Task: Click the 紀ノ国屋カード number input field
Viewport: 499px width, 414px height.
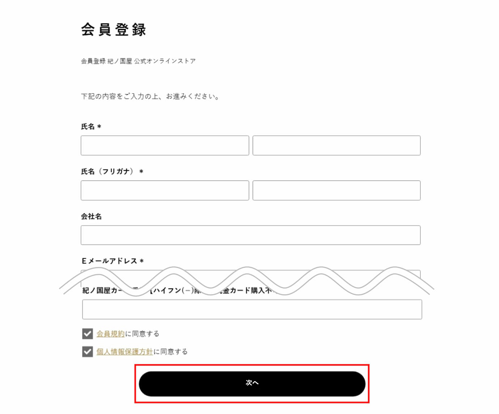Action: click(x=252, y=310)
